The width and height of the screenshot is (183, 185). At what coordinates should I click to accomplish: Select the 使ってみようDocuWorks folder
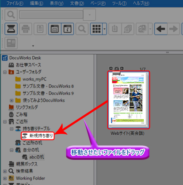tap(44, 100)
